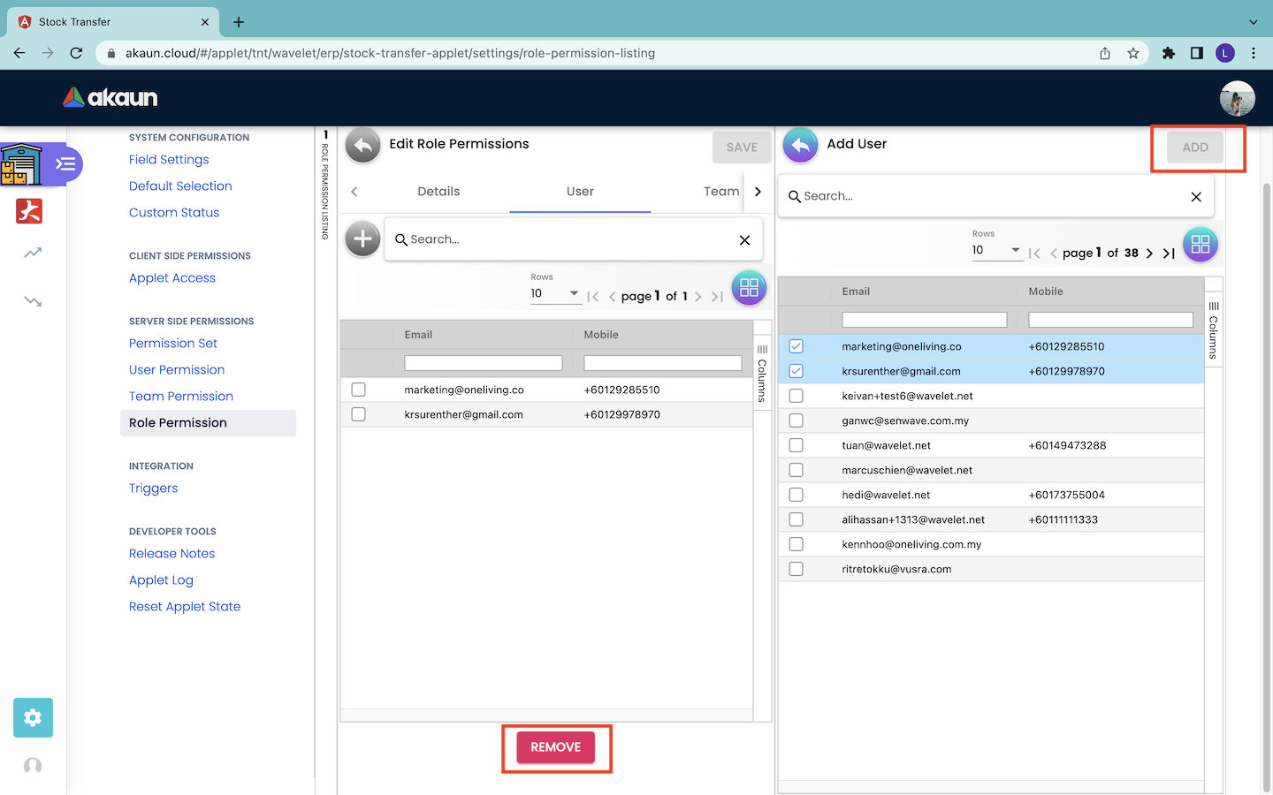Go to next page in Add User list
Screen dimensions: 1273x795
pyautogui.click(x=1149, y=254)
